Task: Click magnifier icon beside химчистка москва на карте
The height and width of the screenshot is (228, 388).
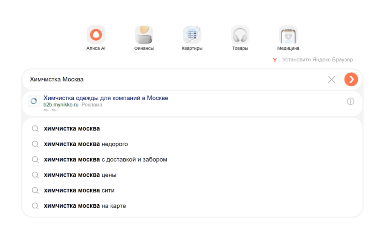Action: 35,206
